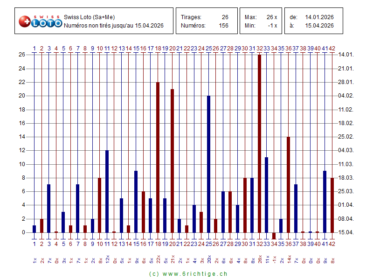
Task: Click the blue bar for number 33
Action: (x=267, y=195)
